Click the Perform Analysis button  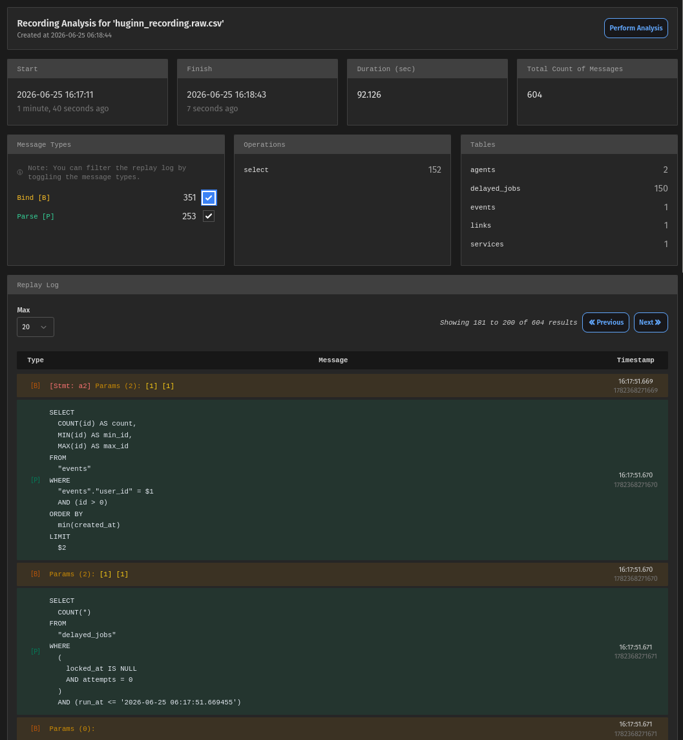635,28
